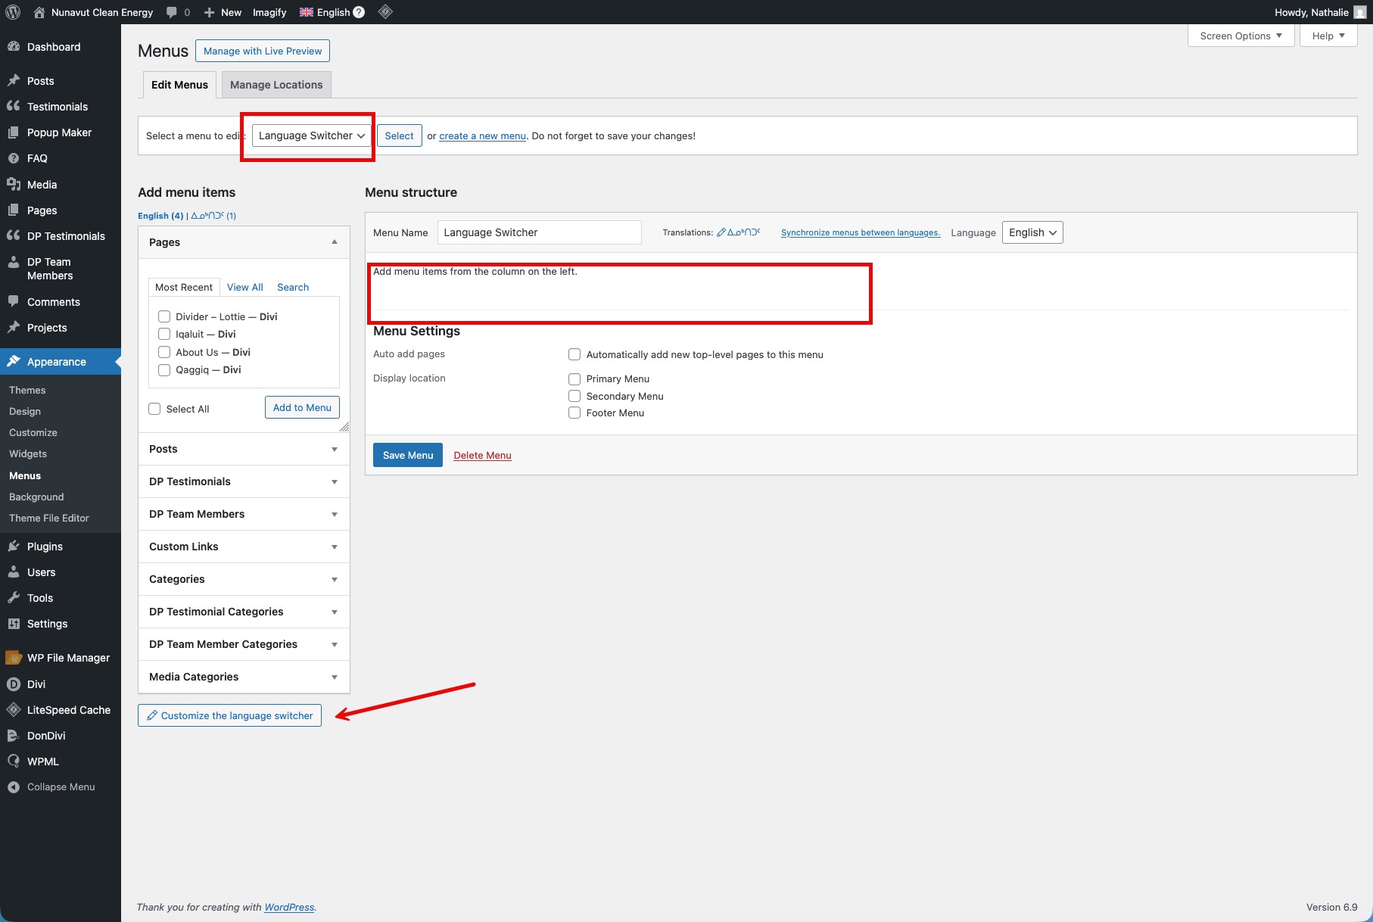The height and width of the screenshot is (922, 1373).
Task: Click the pencil icon next to Translations
Action: [x=721, y=232]
